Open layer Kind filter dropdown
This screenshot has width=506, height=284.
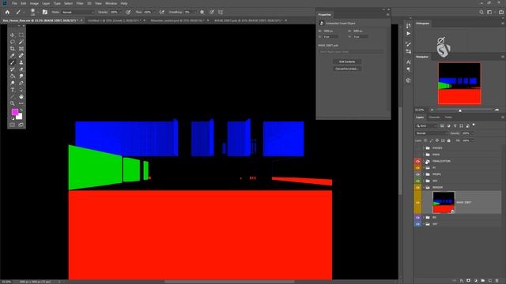[x=427, y=126]
